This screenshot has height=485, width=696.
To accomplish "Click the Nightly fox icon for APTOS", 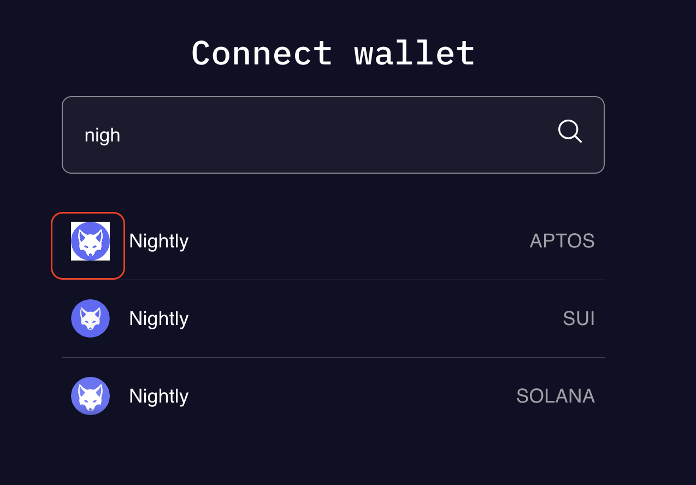I will coord(89,240).
